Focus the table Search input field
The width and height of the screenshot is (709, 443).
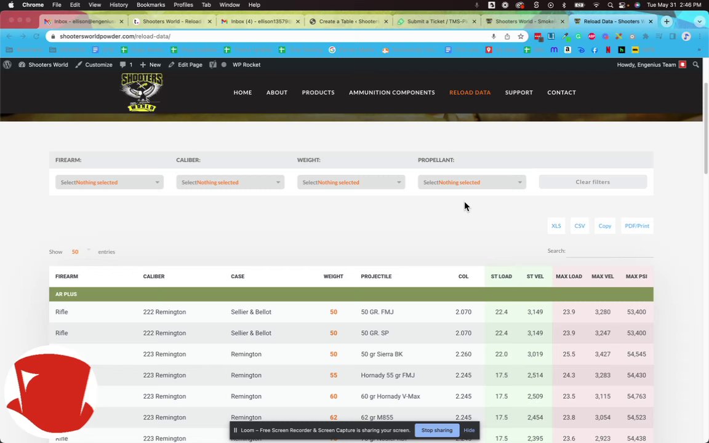pyautogui.click(x=609, y=251)
